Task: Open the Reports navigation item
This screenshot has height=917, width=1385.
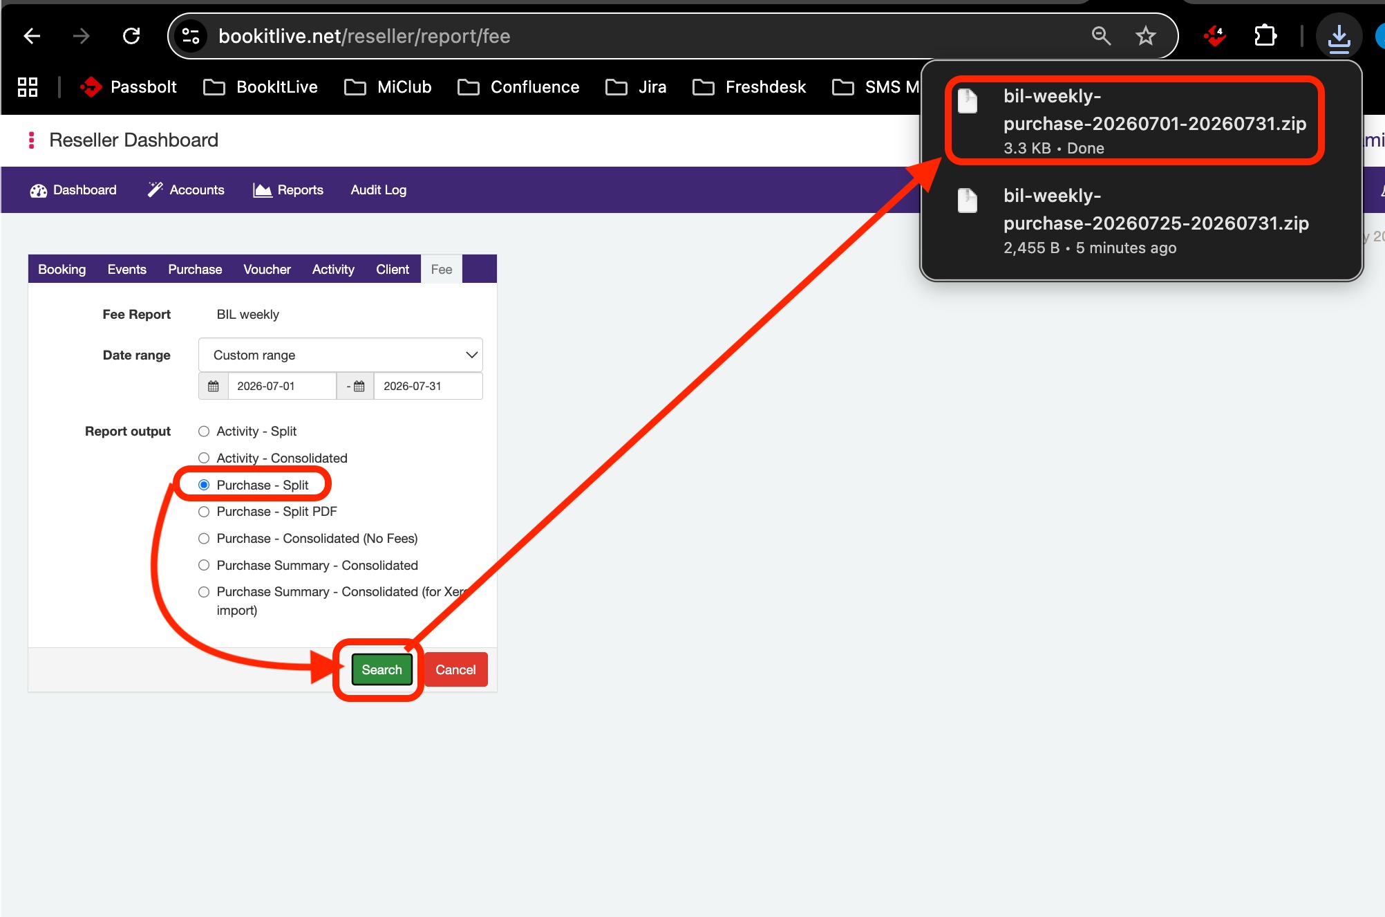Action: point(288,189)
